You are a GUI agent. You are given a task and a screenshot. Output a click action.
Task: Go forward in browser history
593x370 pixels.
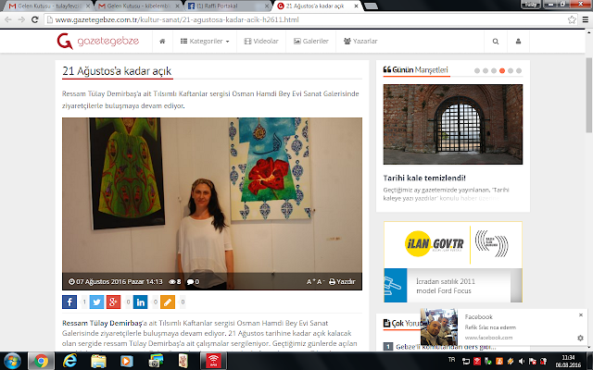pyautogui.click(x=21, y=19)
